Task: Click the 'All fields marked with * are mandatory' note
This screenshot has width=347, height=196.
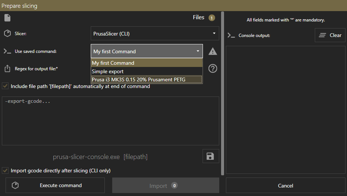Action: tap(286, 20)
